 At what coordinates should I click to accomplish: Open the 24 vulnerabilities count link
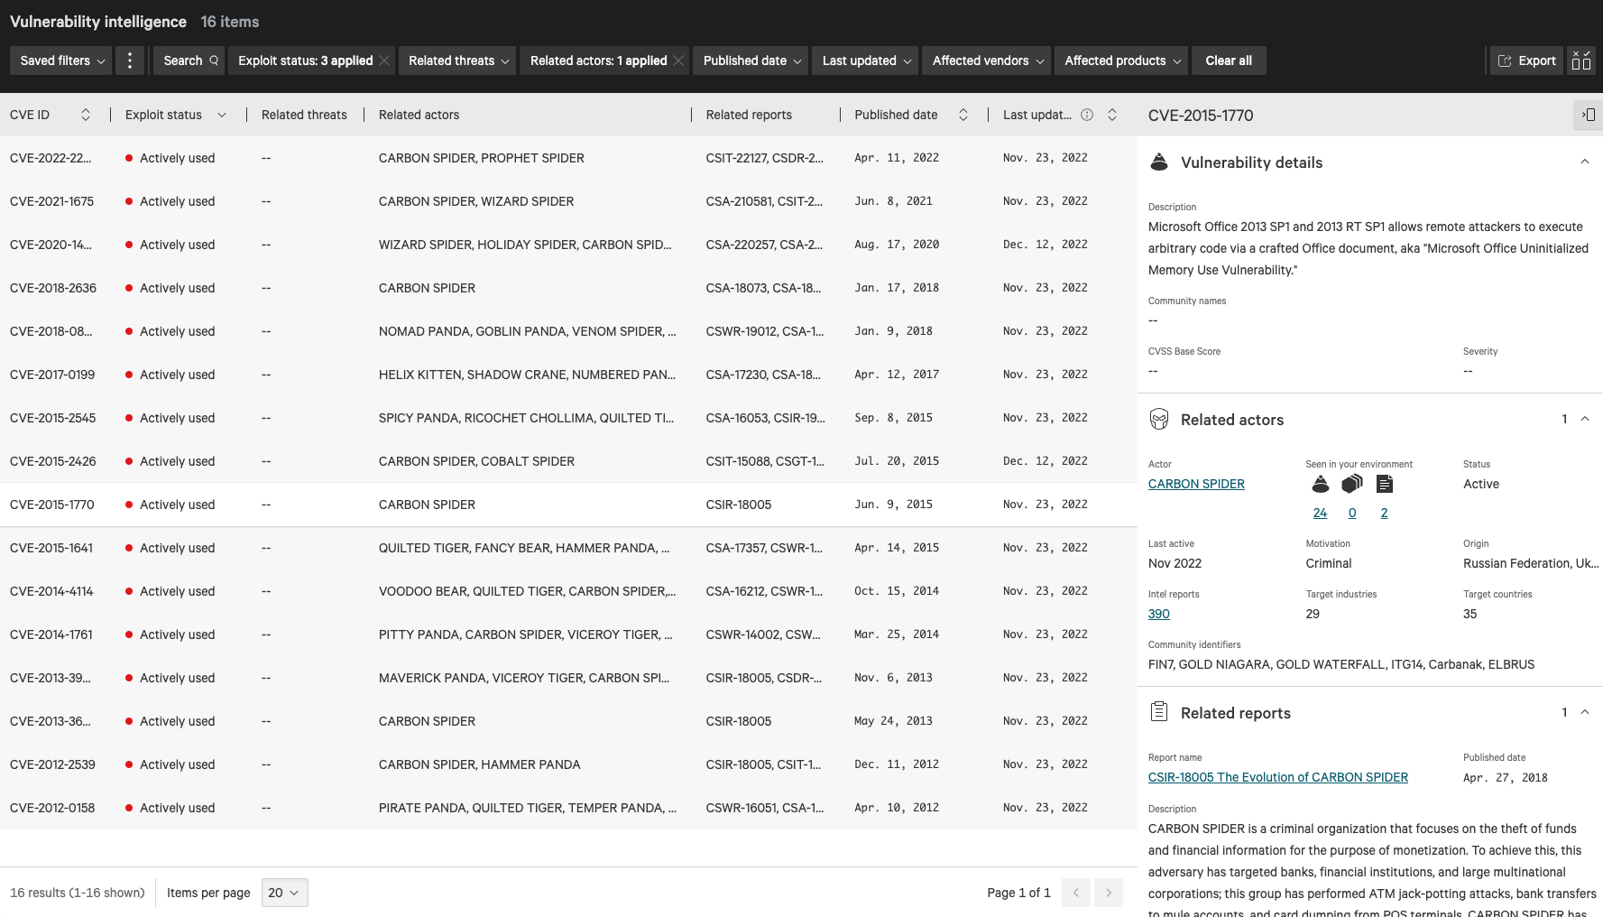1320,514
